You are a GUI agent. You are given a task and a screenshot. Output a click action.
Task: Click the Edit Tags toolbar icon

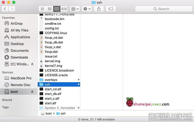[x=110, y=9]
